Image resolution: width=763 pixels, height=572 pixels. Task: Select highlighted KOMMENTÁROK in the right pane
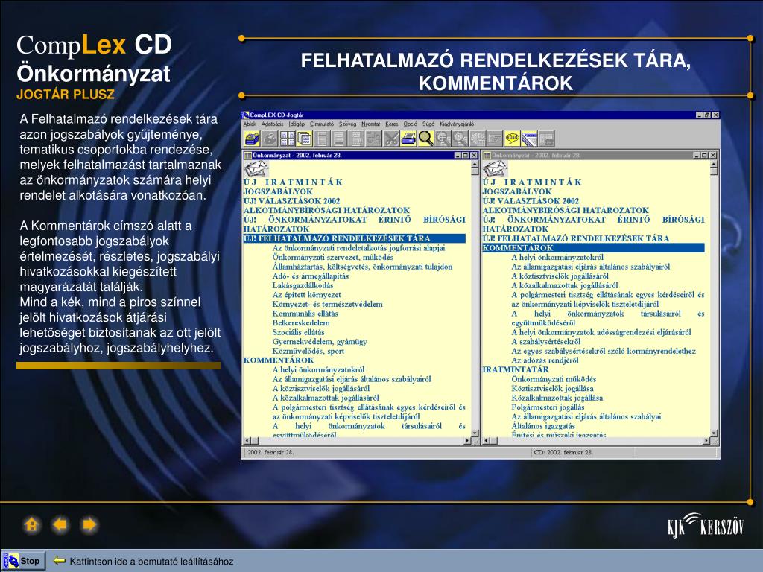(593, 247)
